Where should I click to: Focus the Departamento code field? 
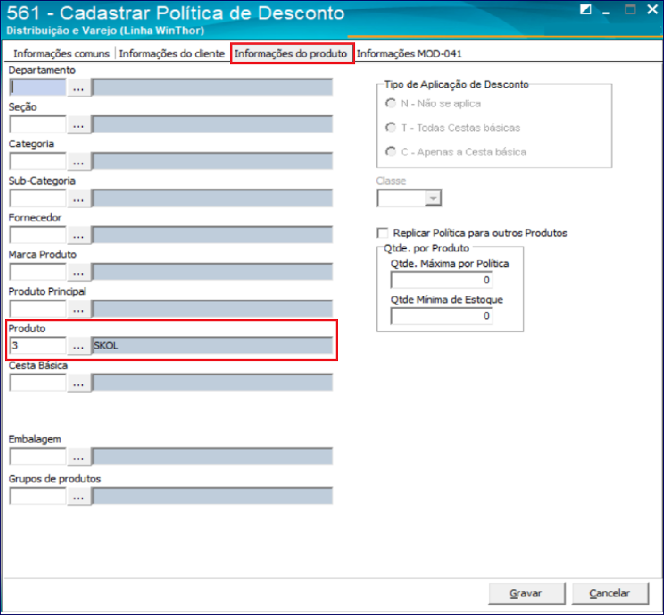click(x=37, y=88)
